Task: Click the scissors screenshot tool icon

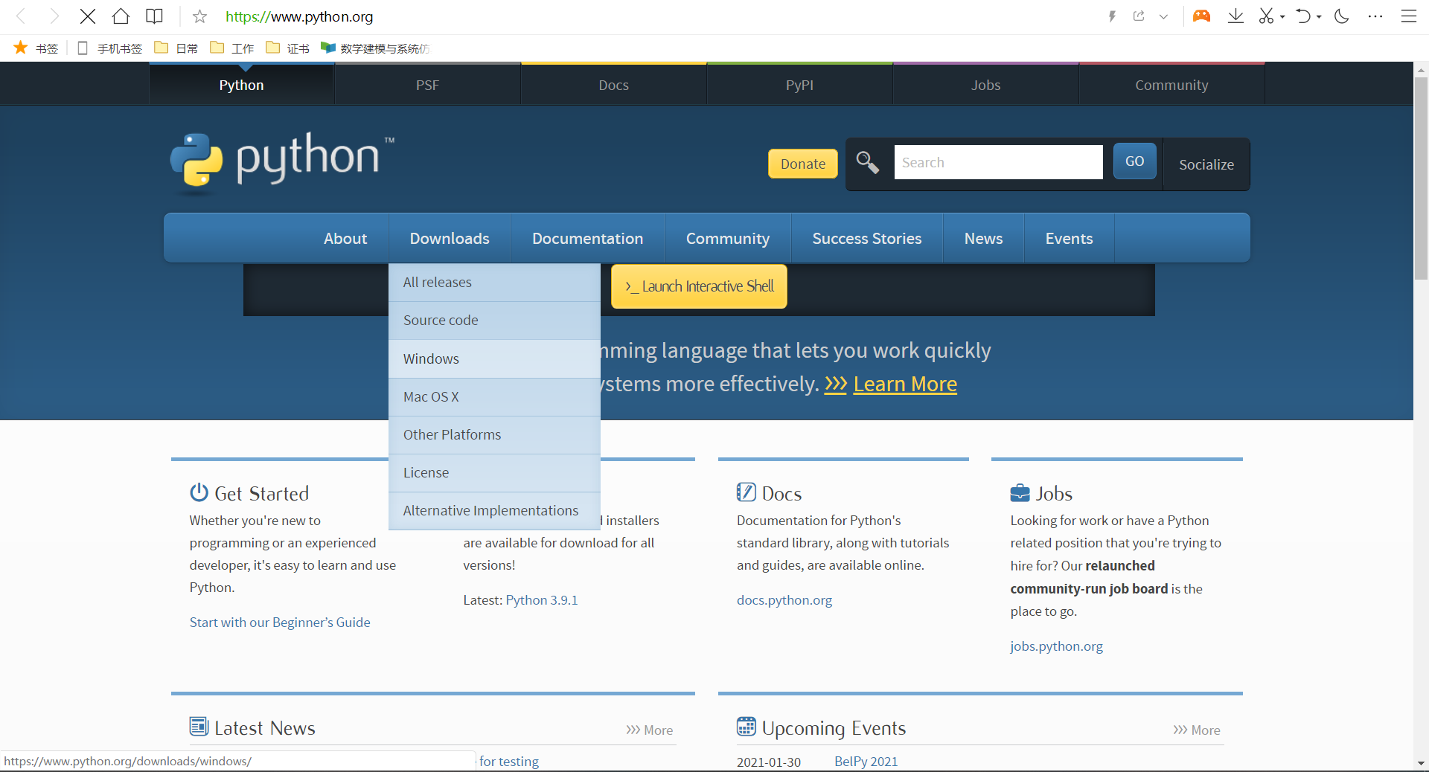Action: 1266,16
